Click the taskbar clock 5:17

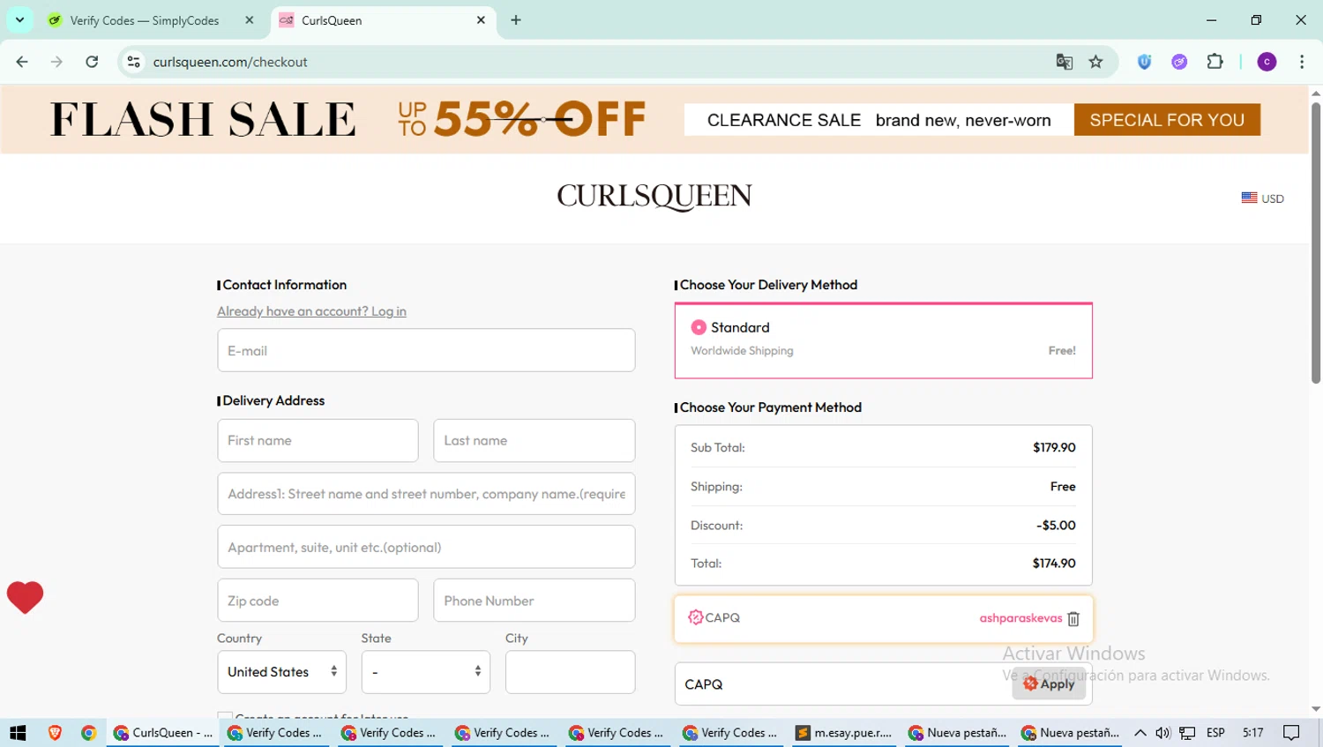coord(1252,733)
